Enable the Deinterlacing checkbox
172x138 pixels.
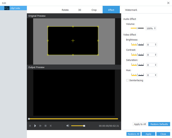pyautogui.click(x=128, y=80)
